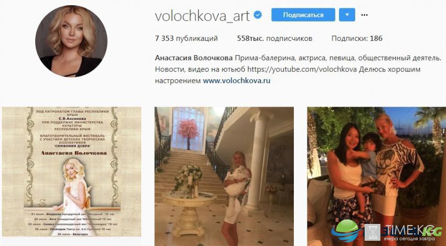The image size is (446, 246).
Task: Open the www.volochkova.ru website link
Action: pos(237,80)
